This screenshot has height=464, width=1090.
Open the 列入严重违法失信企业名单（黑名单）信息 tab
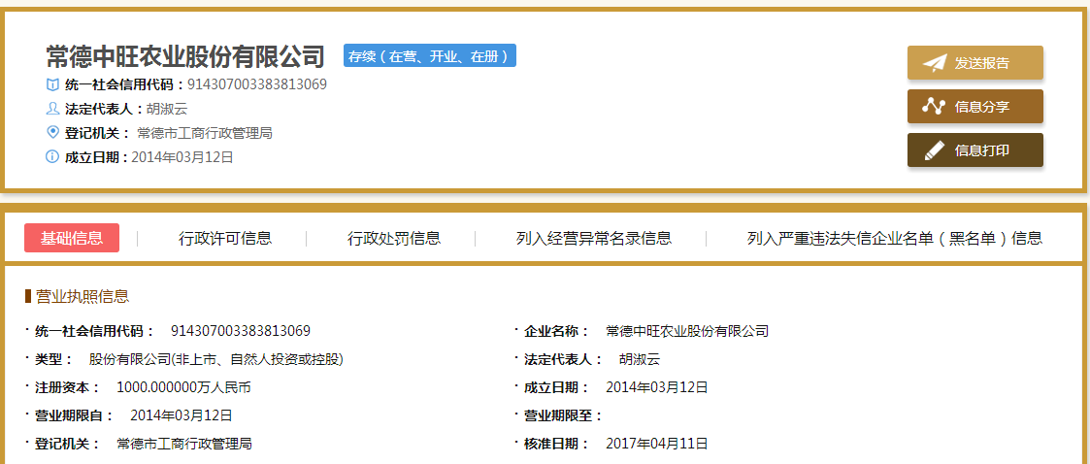[894, 238]
